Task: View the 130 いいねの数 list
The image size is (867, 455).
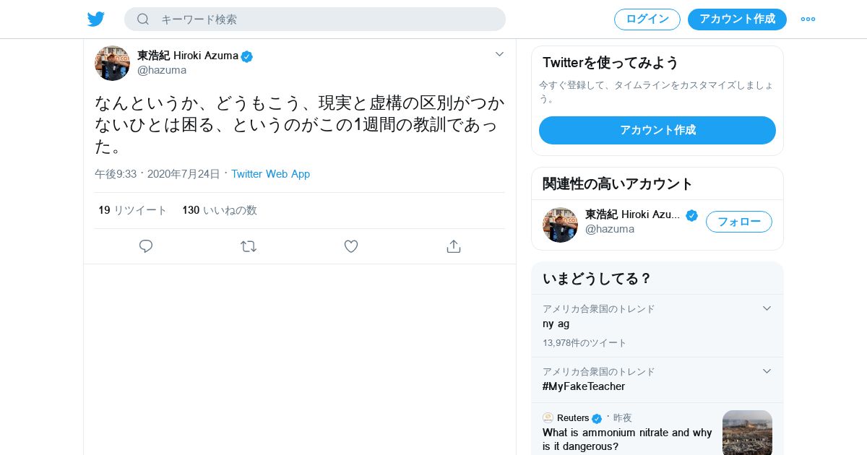Action: click(x=220, y=210)
